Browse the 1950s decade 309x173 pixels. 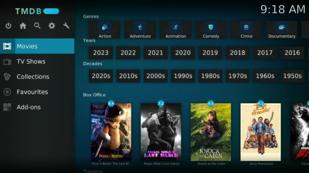pos(292,76)
